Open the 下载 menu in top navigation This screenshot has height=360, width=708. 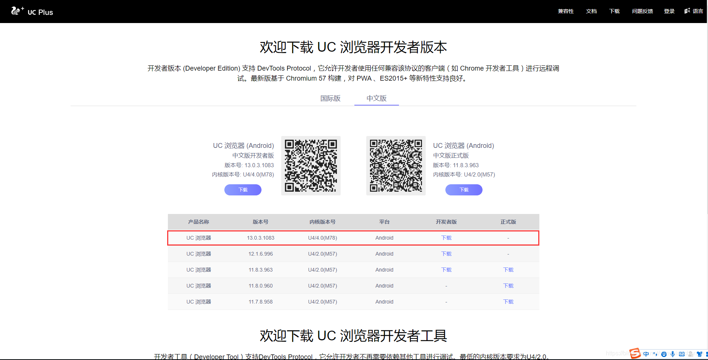coord(614,11)
